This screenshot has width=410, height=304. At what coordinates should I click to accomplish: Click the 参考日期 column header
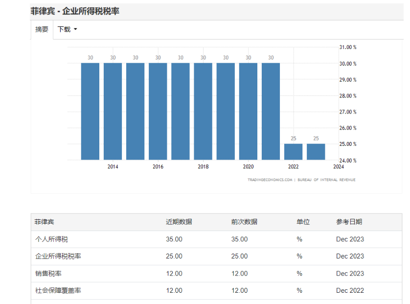(x=349, y=222)
